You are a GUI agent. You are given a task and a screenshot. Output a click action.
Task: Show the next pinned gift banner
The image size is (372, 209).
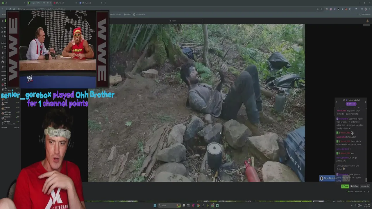click(366, 102)
